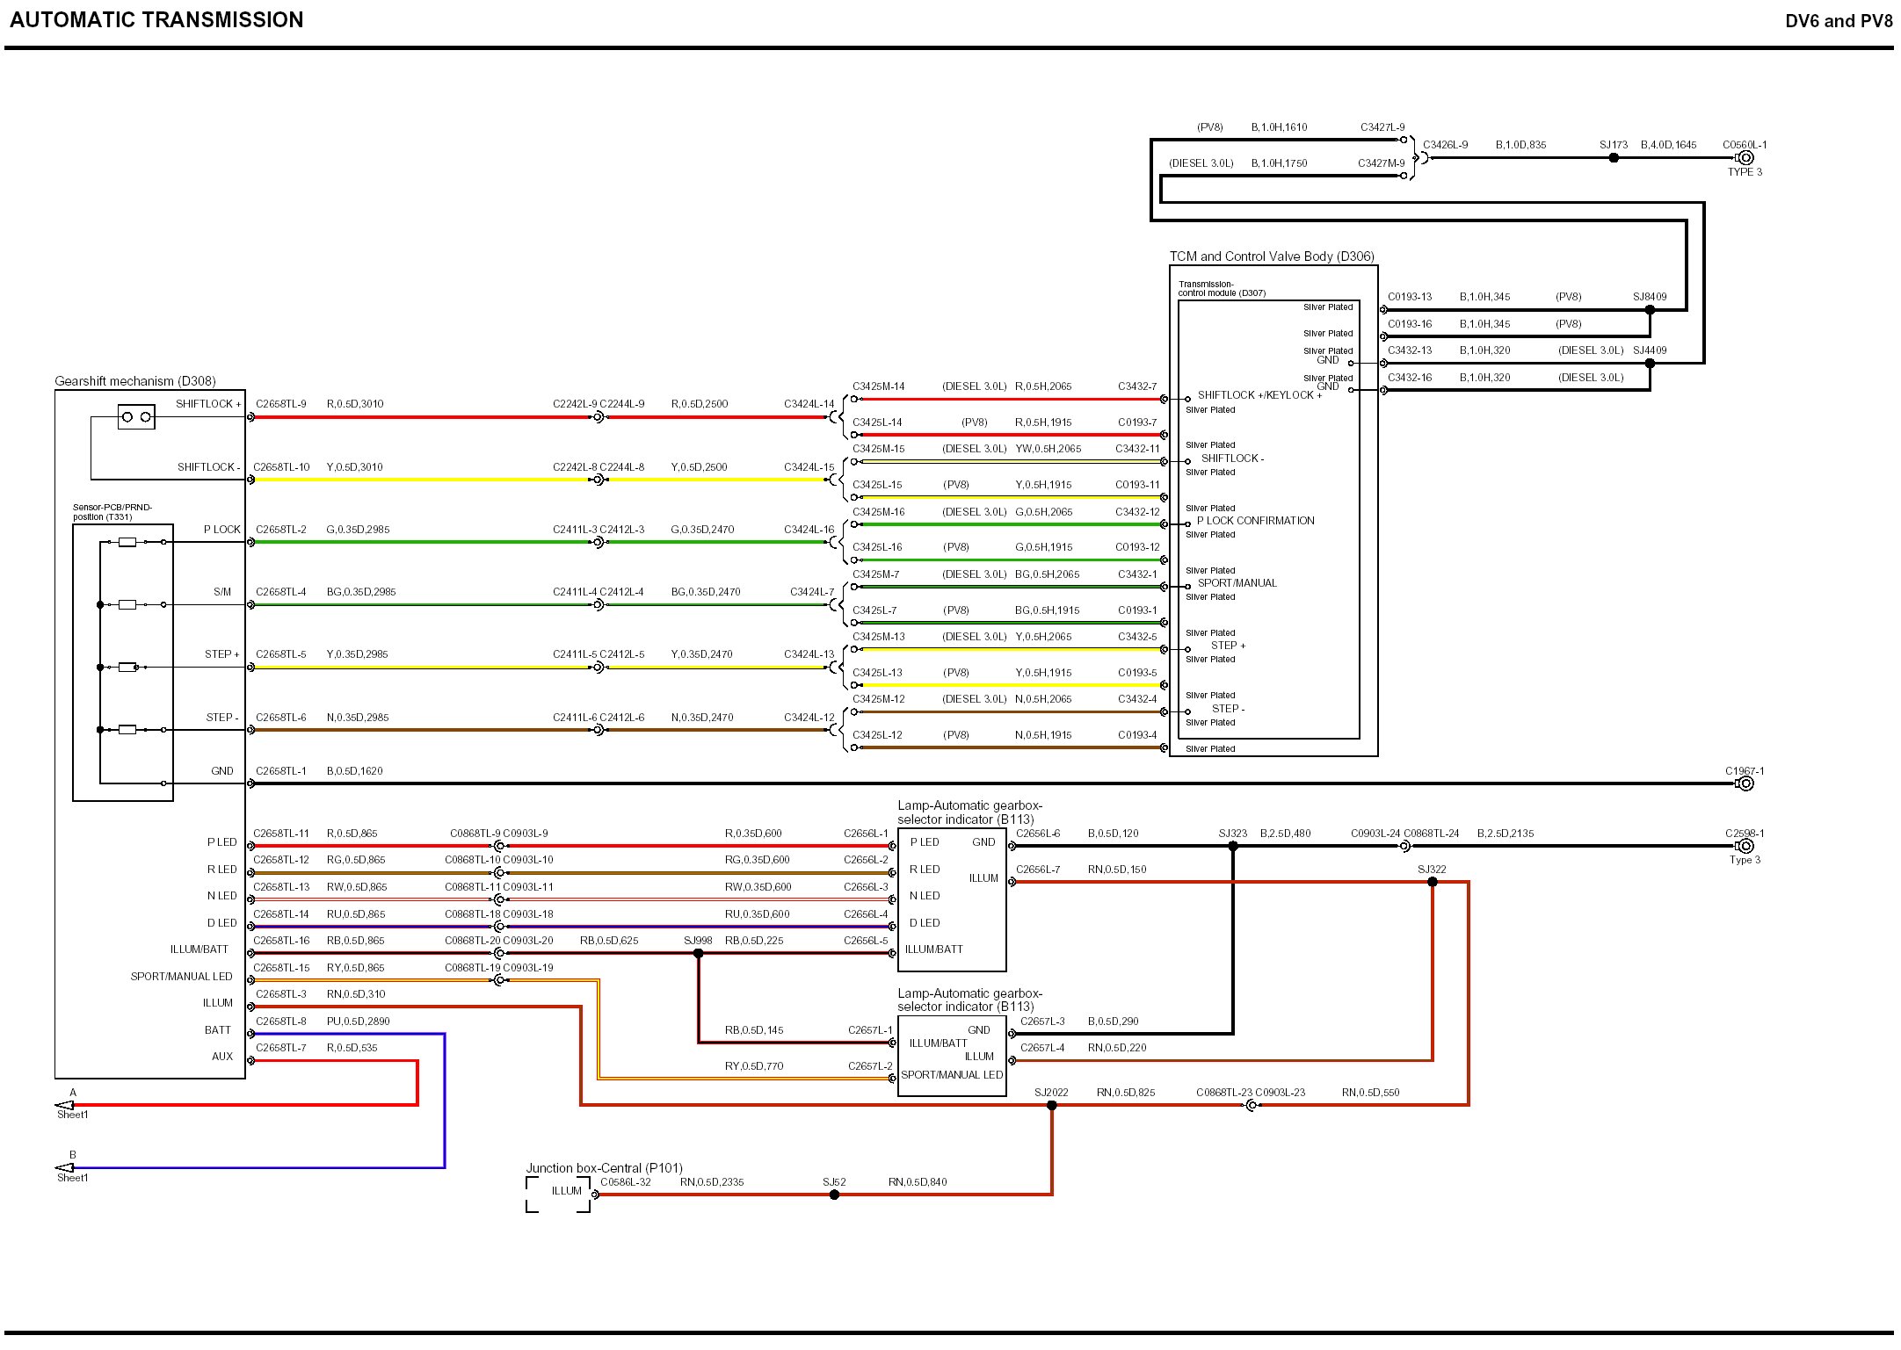
Task: Click the C0868TL-9 inline connector symbol
Action: coord(499,846)
